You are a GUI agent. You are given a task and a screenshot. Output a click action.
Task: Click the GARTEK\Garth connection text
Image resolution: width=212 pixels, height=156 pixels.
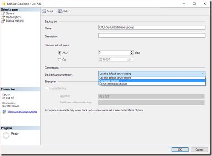click(x=11, y=106)
